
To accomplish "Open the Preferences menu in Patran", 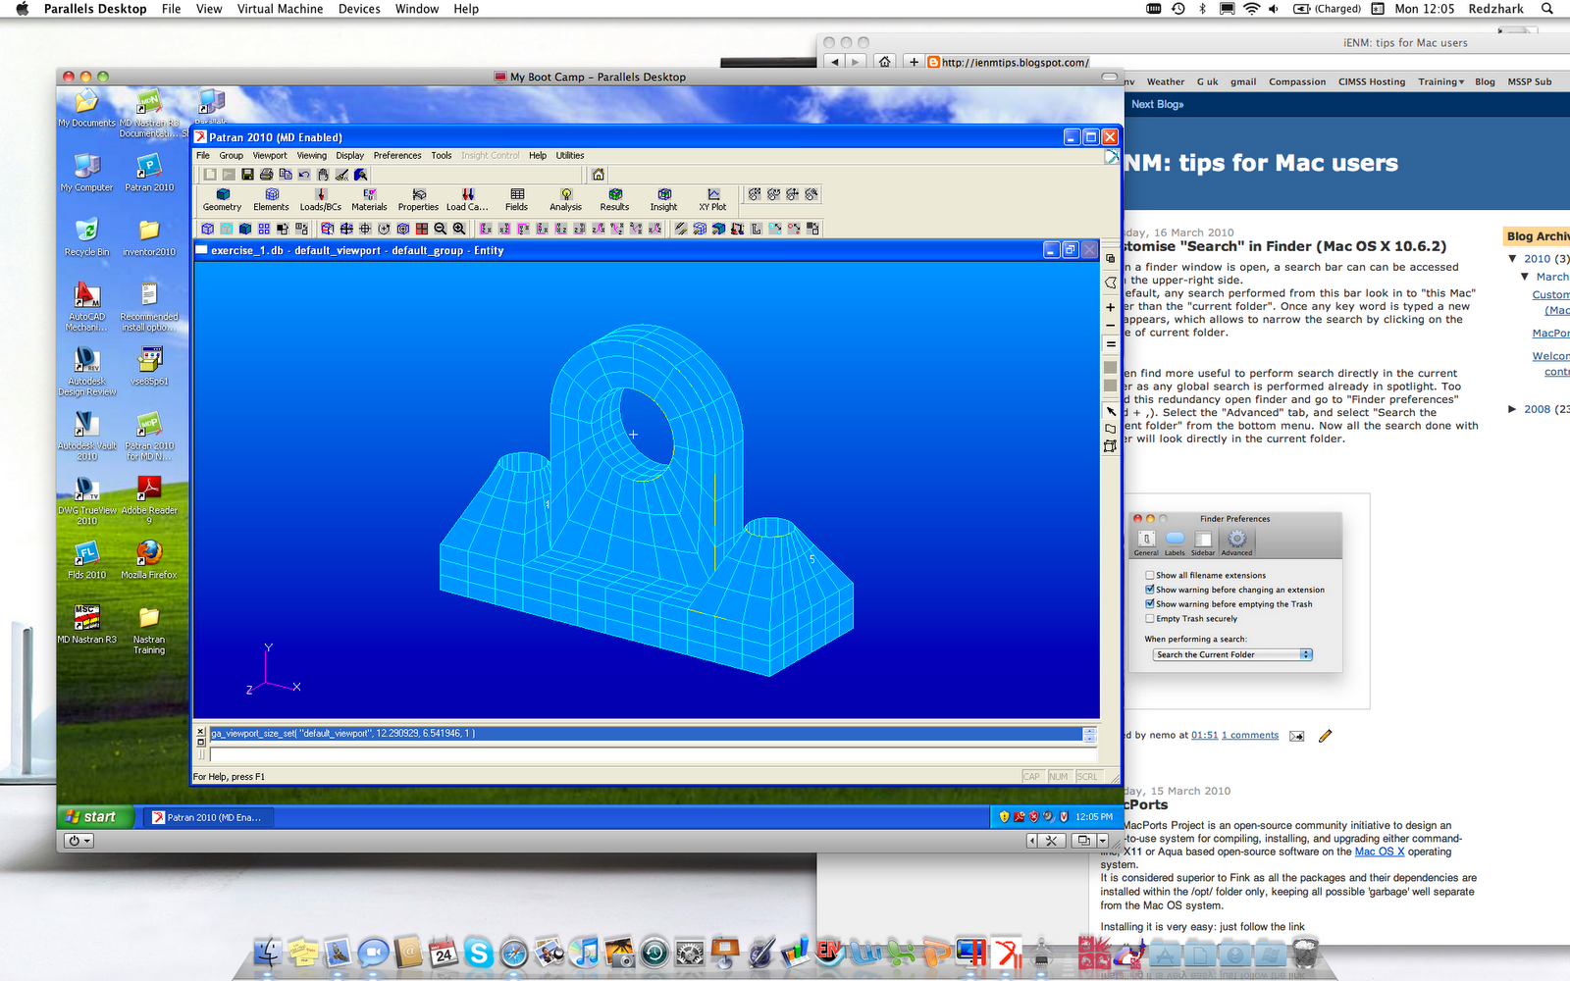I will pos(397,155).
